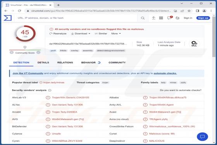217x145 pixels.
Task: Click the tedy family label
Action: click(x=163, y=83)
